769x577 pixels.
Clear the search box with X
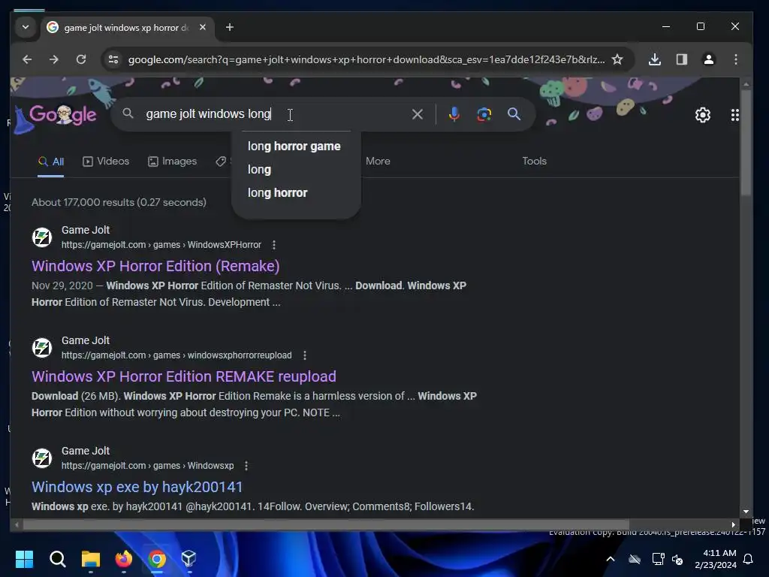pos(418,114)
